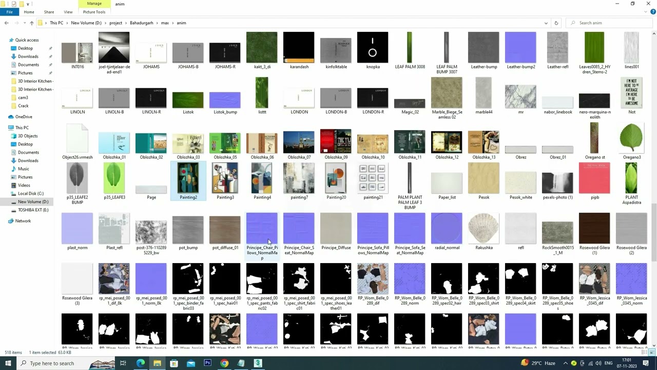
Task: Open recent locations dropdown arrow
Action: (24, 23)
